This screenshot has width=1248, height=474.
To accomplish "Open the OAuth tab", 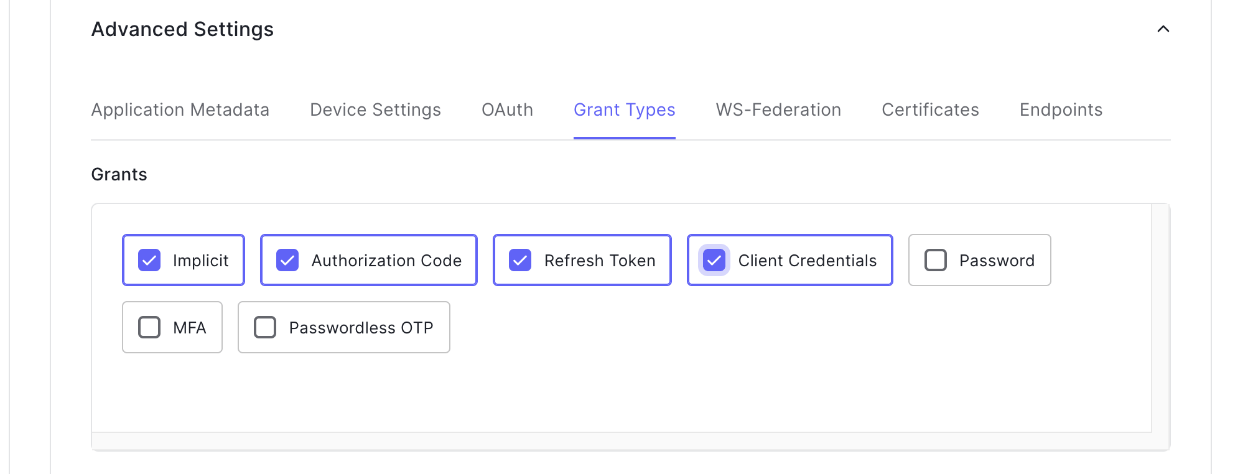I will pyautogui.click(x=507, y=109).
